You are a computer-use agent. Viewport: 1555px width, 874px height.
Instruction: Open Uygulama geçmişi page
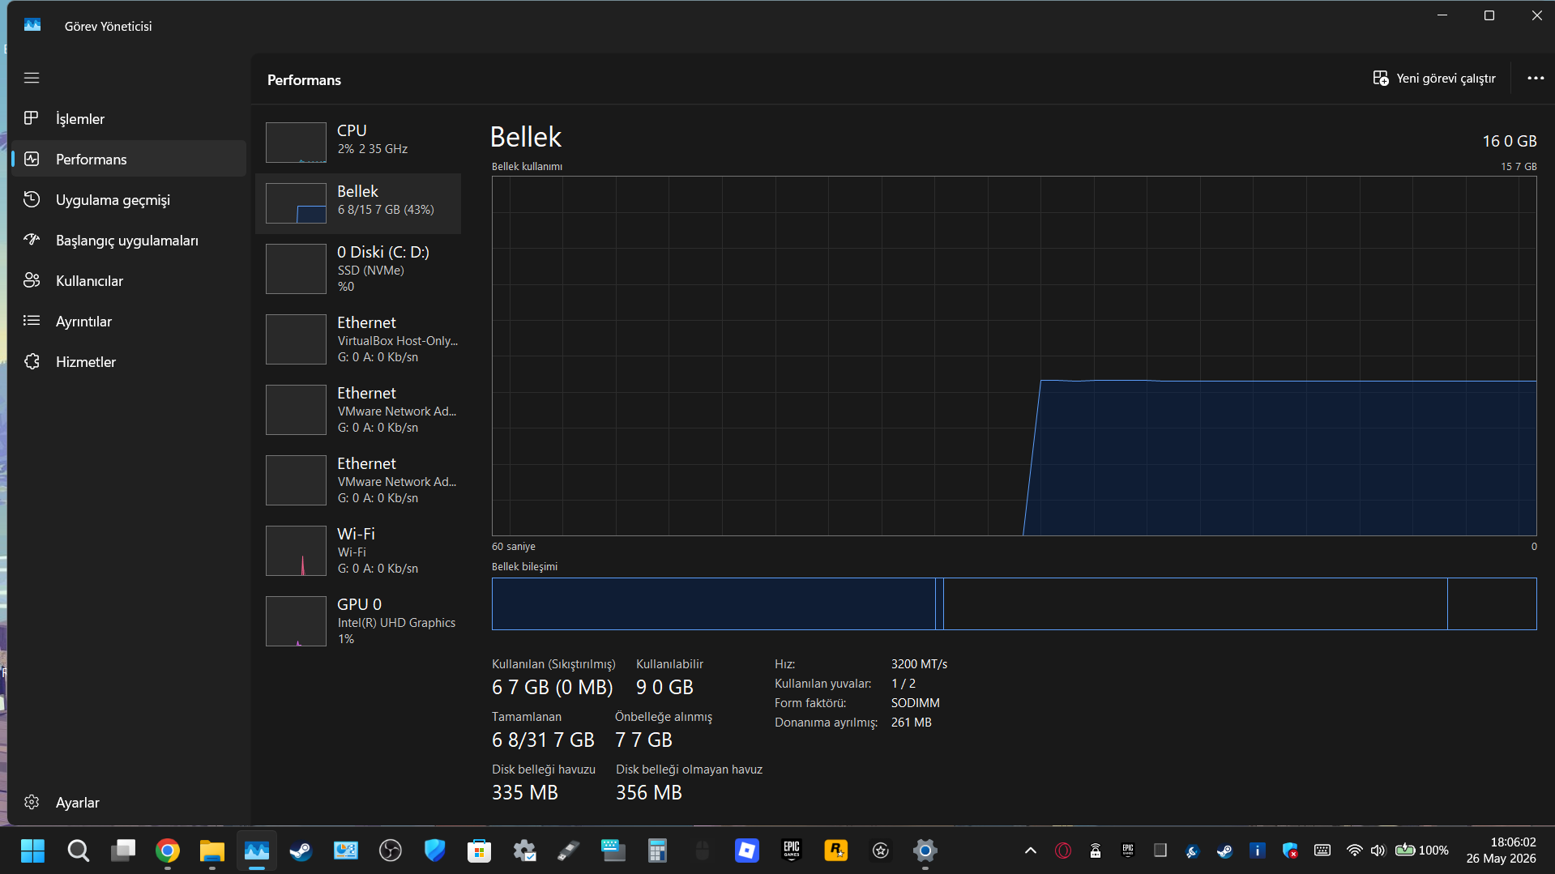coord(130,199)
